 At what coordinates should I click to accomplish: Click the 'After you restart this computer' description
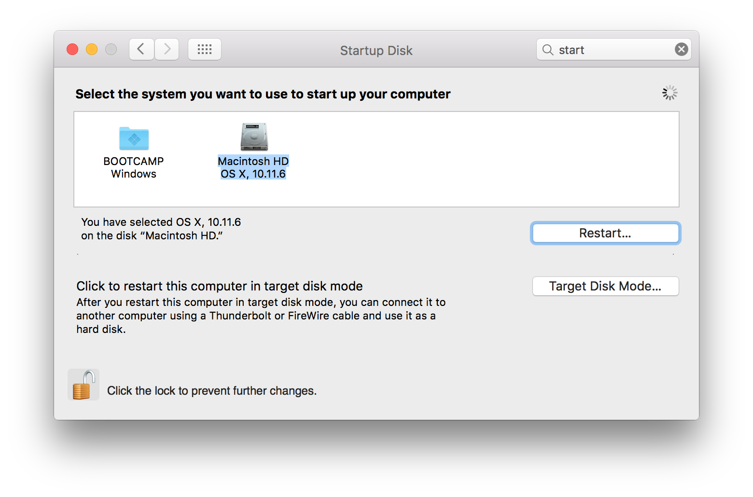pos(261,316)
